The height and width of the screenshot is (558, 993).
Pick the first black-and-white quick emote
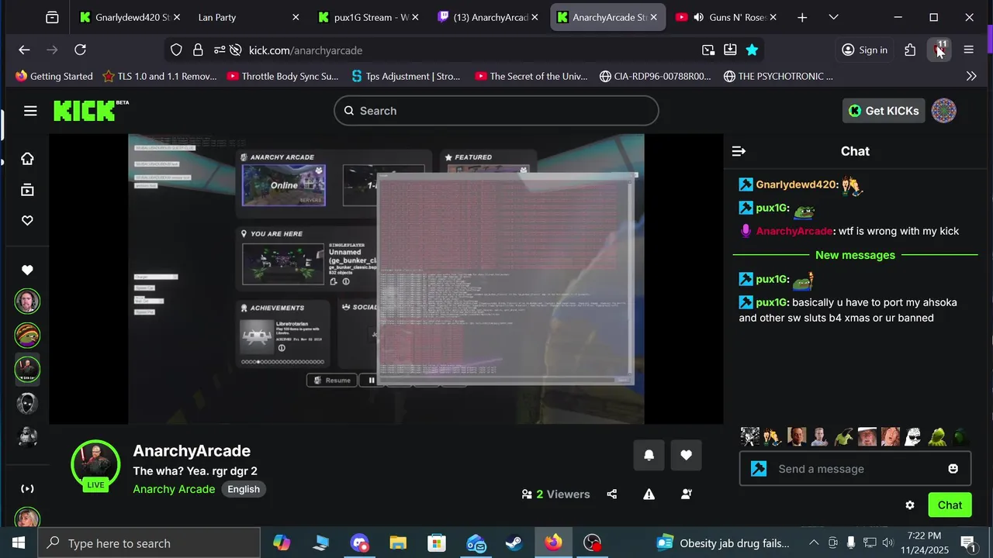point(749,437)
